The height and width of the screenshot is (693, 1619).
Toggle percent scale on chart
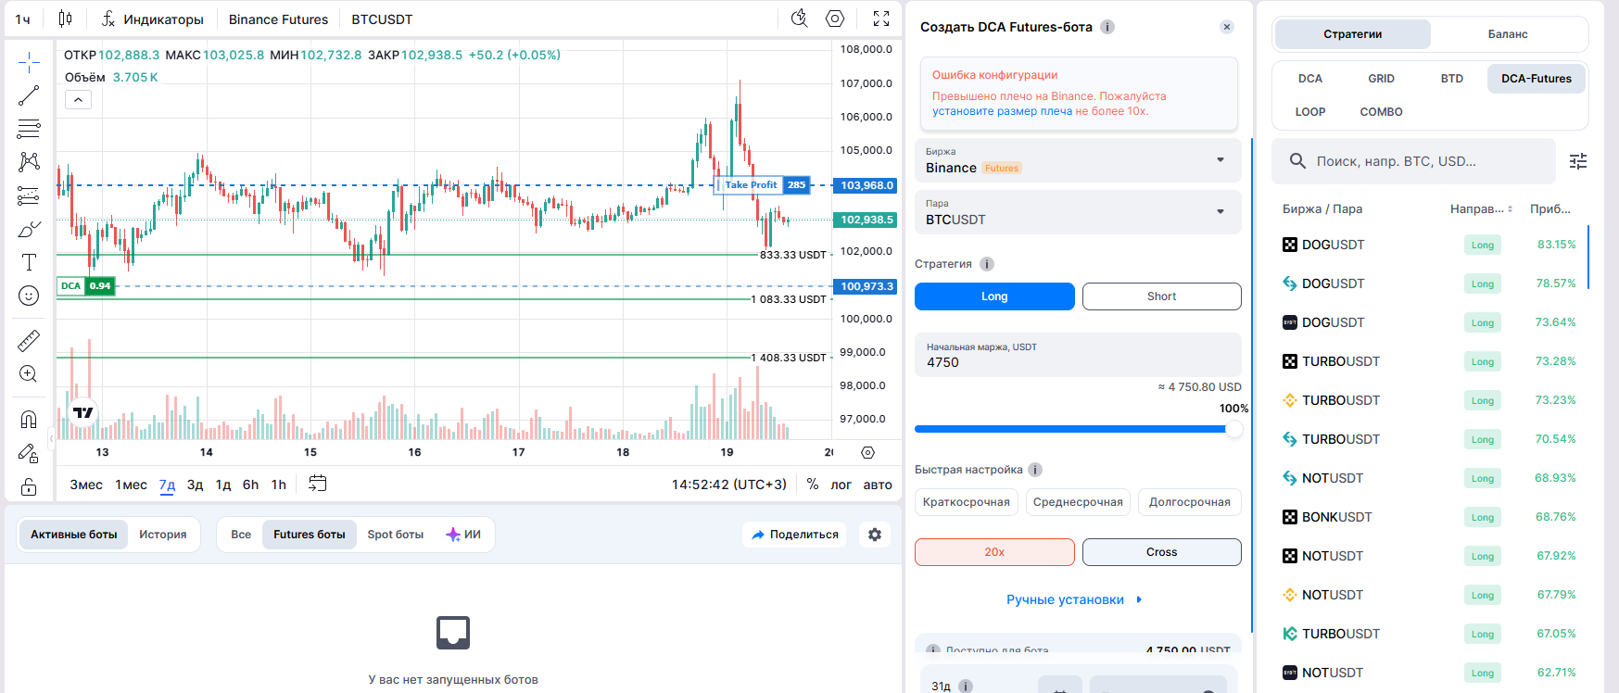tap(813, 484)
